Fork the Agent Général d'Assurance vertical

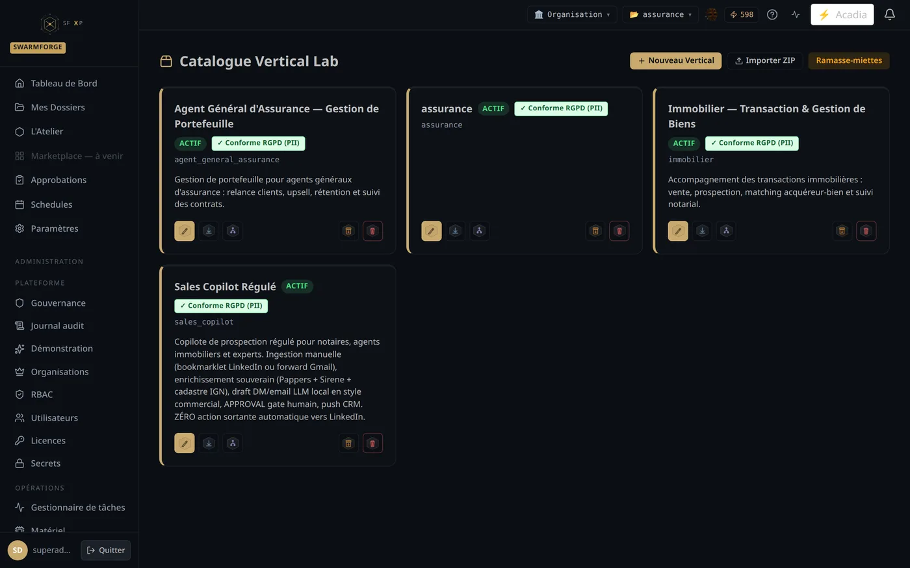pyautogui.click(x=233, y=231)
